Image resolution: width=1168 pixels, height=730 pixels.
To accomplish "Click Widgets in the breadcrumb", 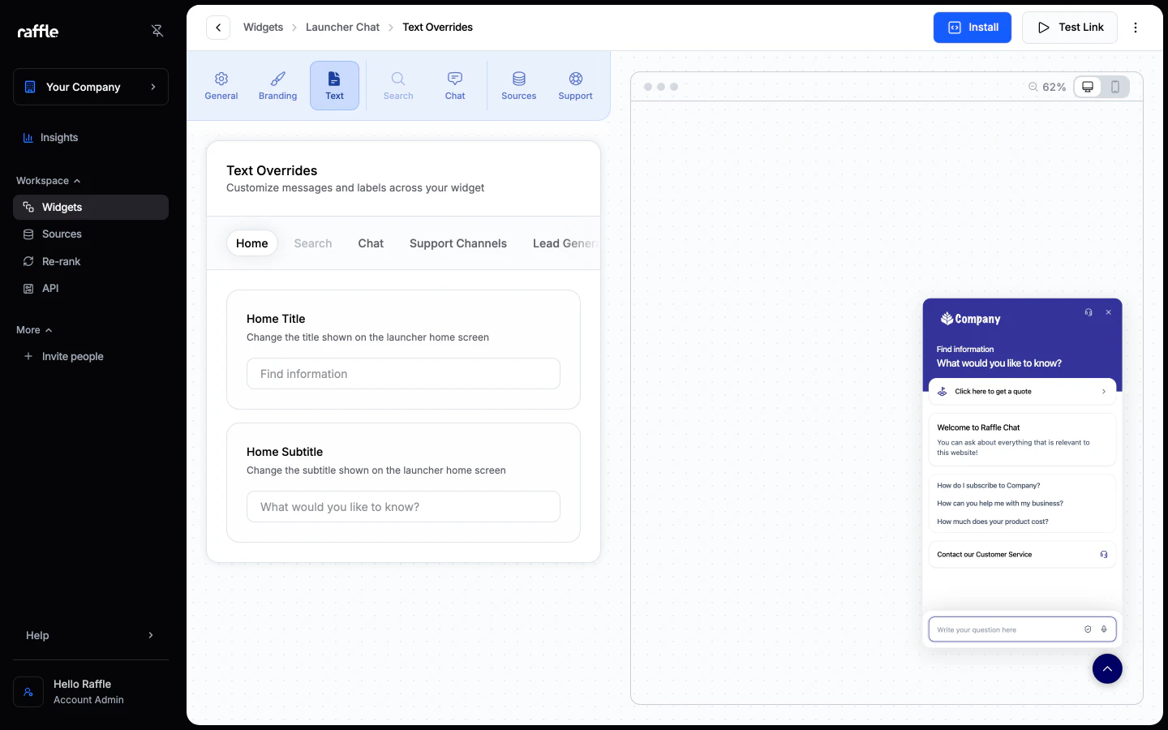I will (x=264, y=28).
